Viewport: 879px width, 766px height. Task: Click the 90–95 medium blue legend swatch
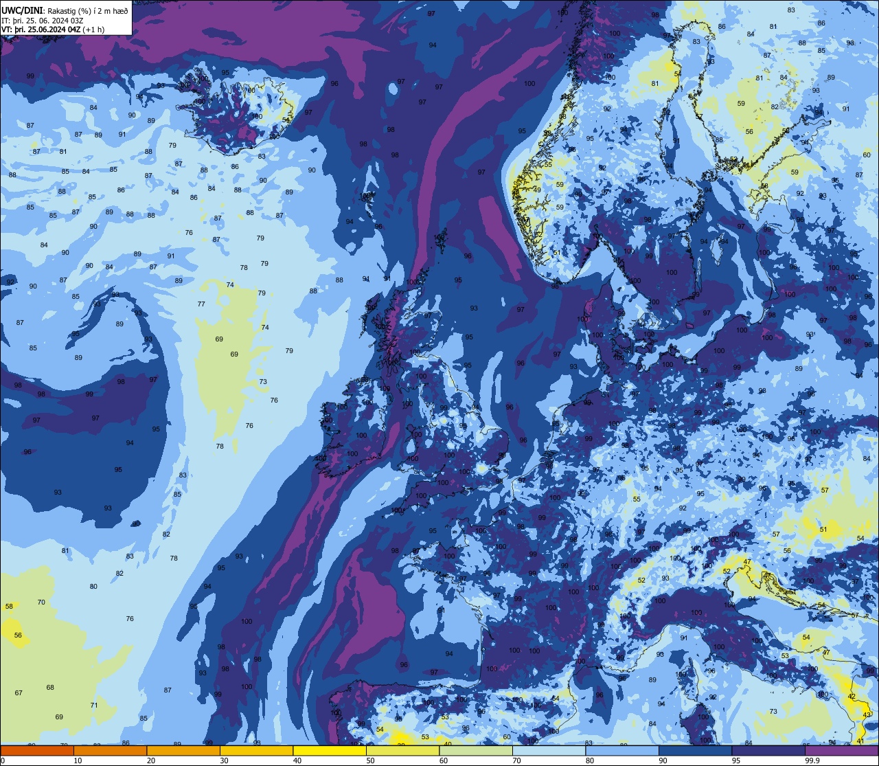click(695, 751)
